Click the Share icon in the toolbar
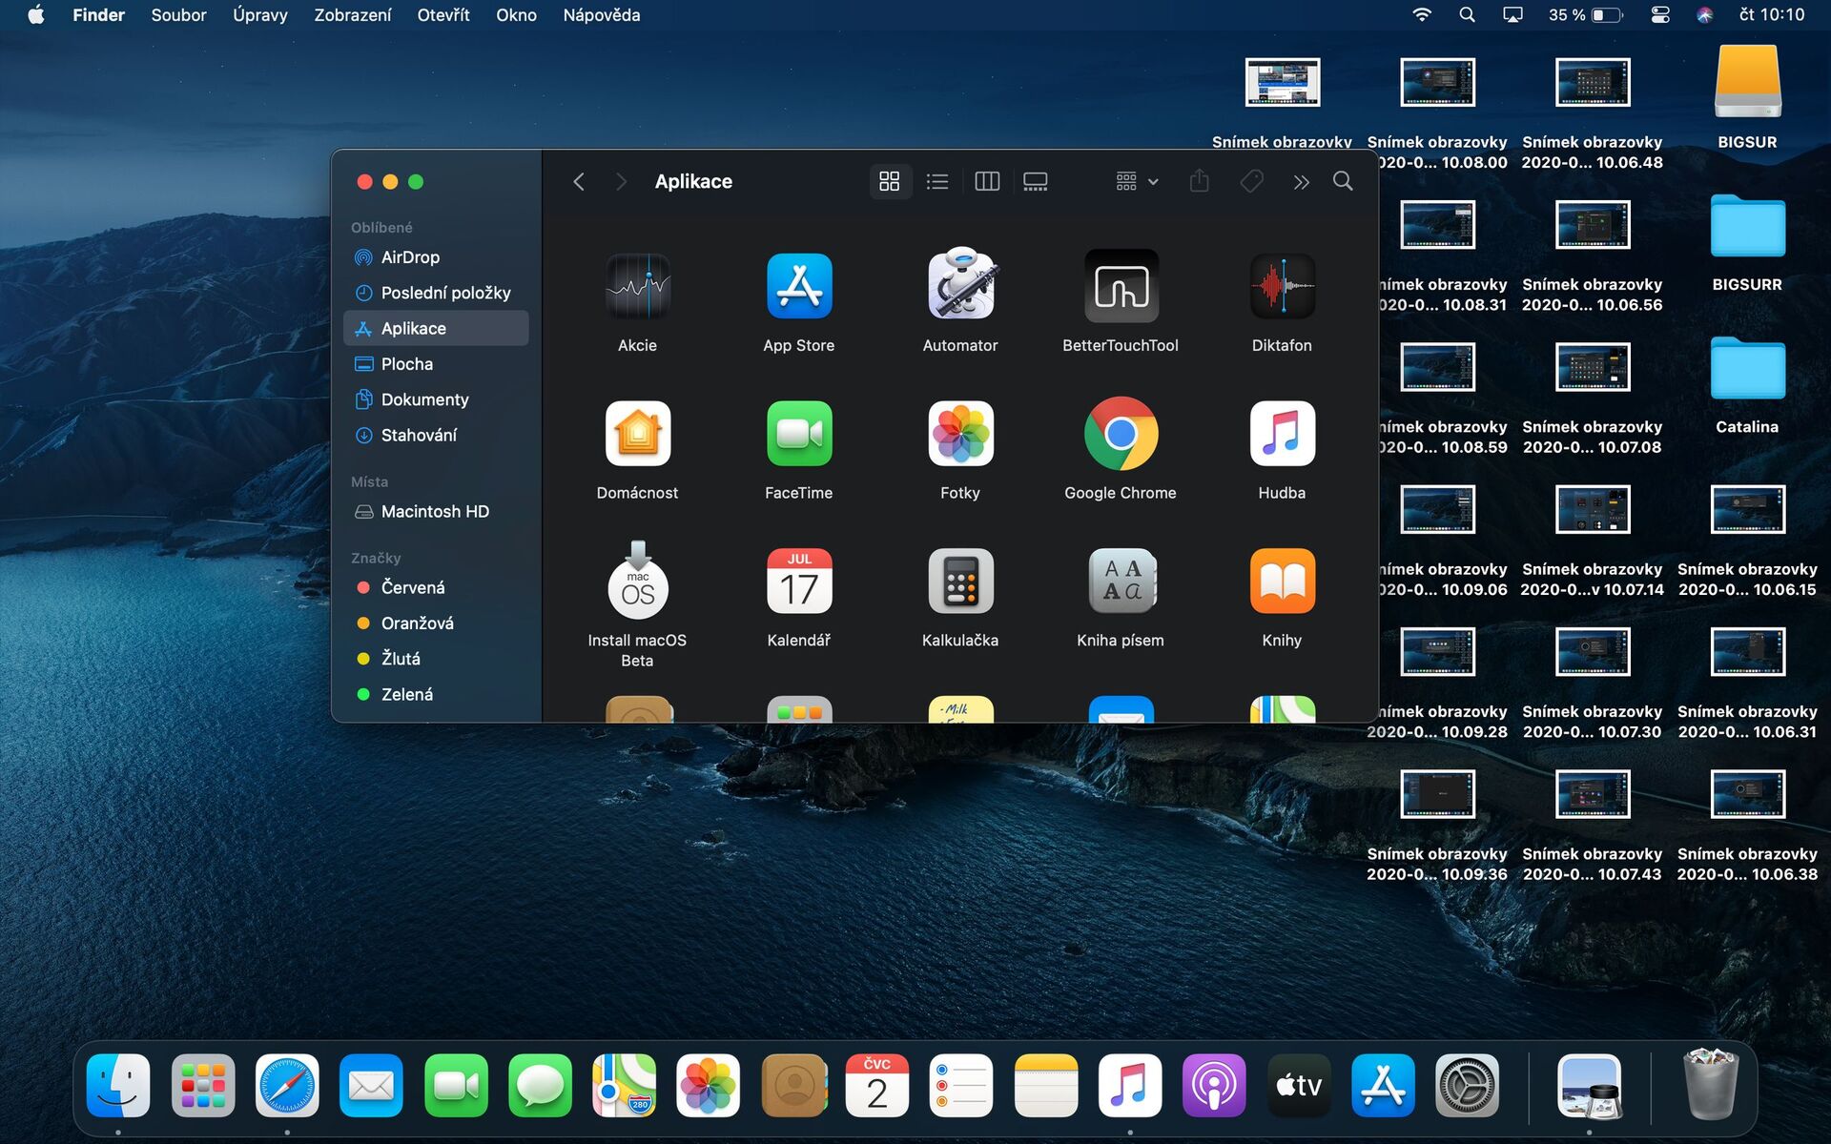1831x1144 pixels. pos(1200,181)
